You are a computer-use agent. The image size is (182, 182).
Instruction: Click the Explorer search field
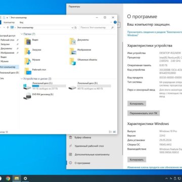coord(95,27)
